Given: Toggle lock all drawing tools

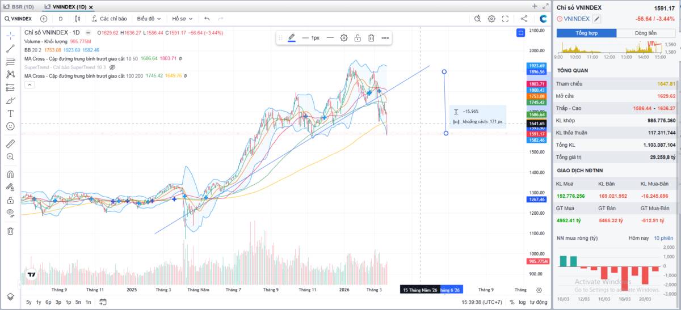Looking at the screenshot, I should 10,200.
